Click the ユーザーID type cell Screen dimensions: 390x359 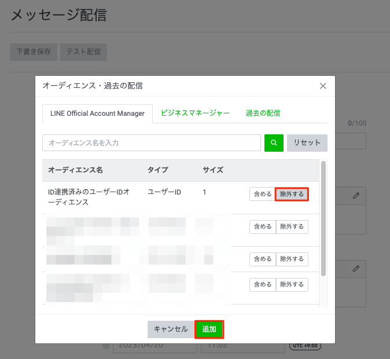164,192
